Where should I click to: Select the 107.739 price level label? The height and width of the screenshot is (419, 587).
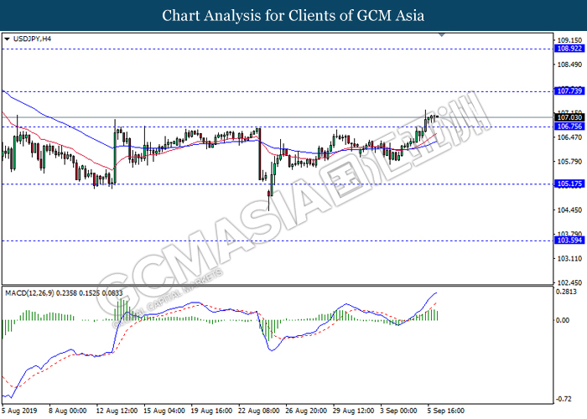click(x=569, y=91)
